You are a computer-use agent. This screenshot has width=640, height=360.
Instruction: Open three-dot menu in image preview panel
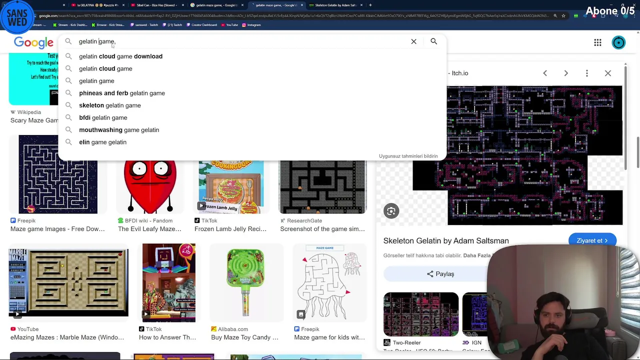coord(587,73)
